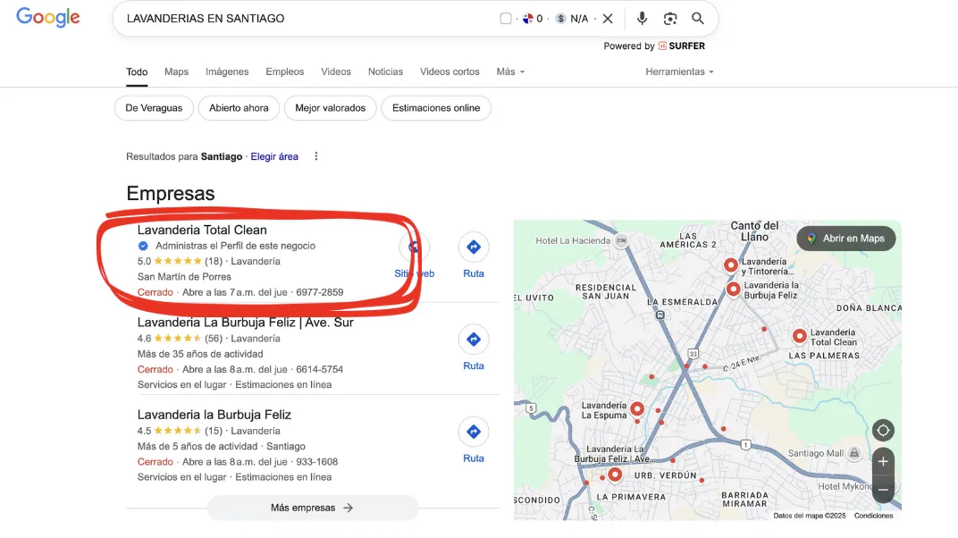Zoom out the map with the minus button
This screenshot has height=538, width=958.
point(883,489)
